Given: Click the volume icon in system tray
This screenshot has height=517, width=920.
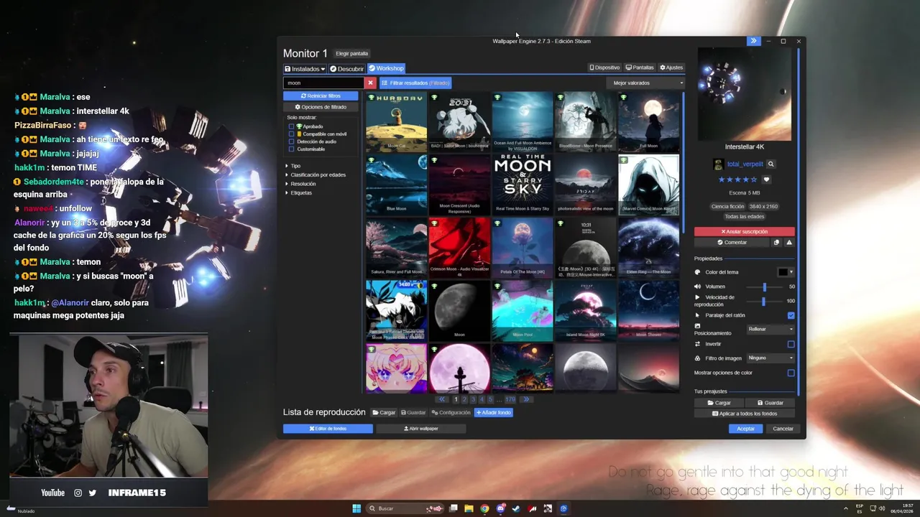Looking at the screenshot, I should [882, 508].
